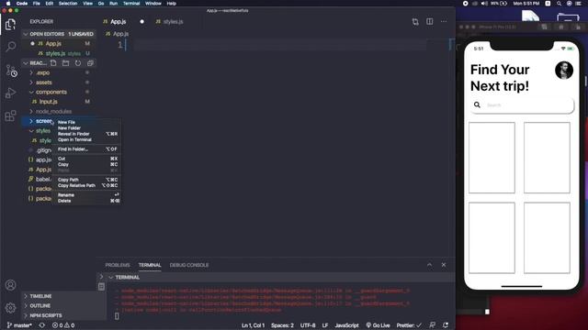This screenshot has width=588, height=330.
Task: Click the UTF-8 encoding in status bar
Action: click(x=308, y=325)
